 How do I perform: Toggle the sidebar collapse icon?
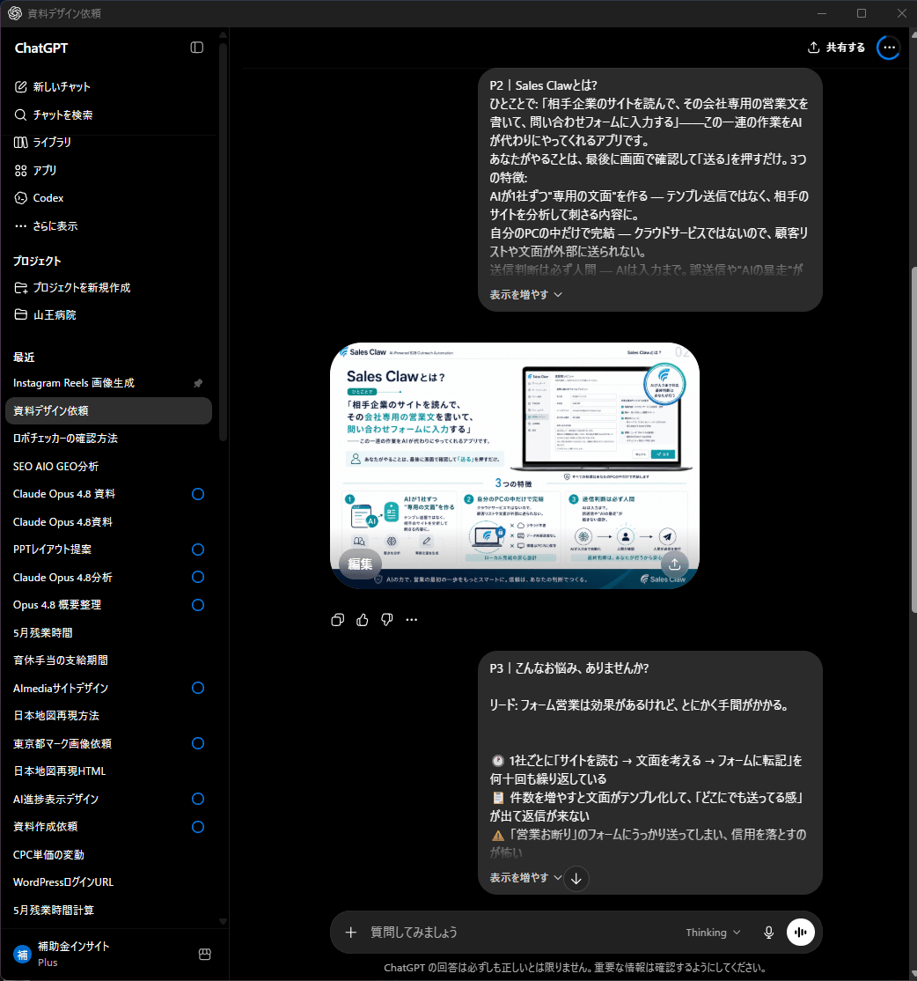[x=197, y=48]
